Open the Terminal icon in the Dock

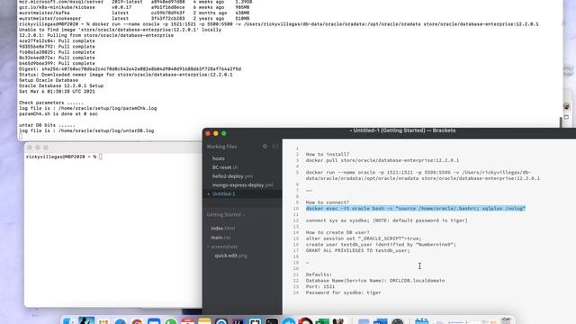(x=272, y=322)
